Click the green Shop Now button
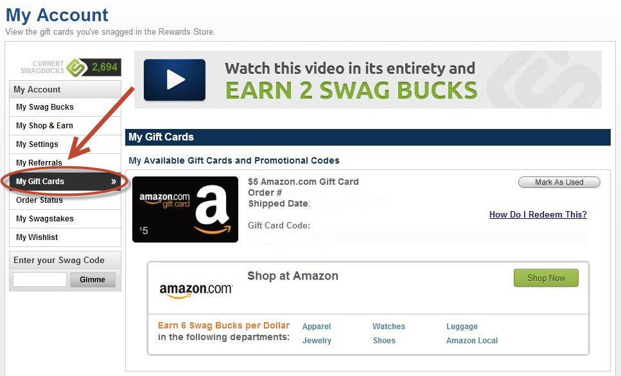 (546, 278)
